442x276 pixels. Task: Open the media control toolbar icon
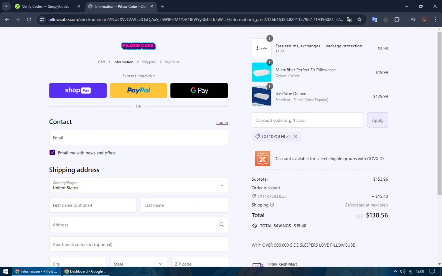[x=413, y=19]
